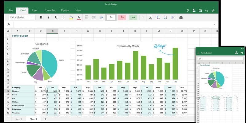Select the fill color paint bucket
This screenshot has width=246, height=123.
[71, 18]
